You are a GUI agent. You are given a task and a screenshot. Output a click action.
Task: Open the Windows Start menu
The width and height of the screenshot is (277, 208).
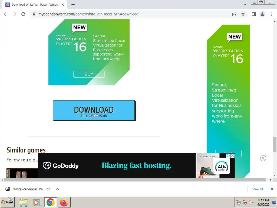click(x=7, y=202)
